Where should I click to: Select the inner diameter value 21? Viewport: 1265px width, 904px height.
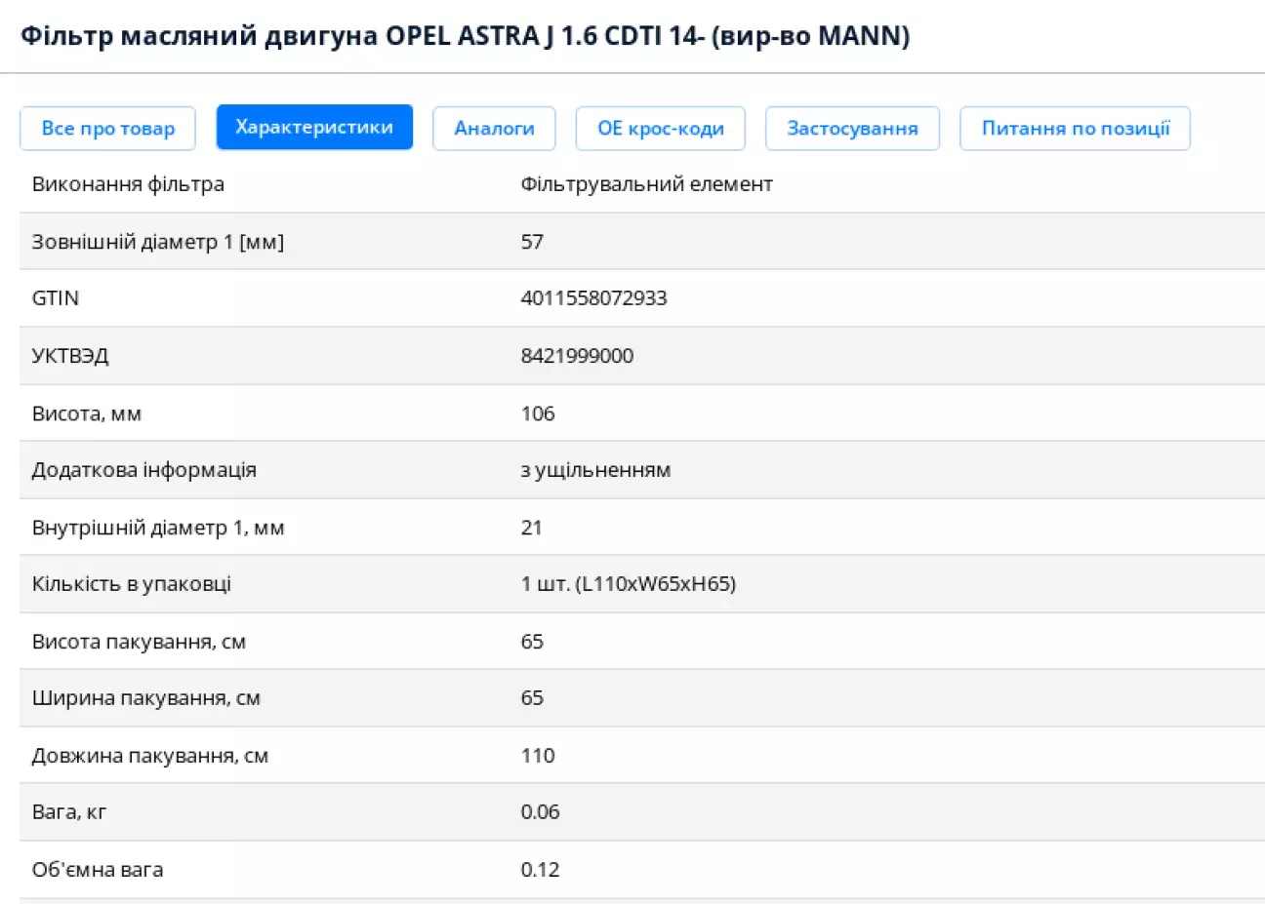[x=531, y=528]
